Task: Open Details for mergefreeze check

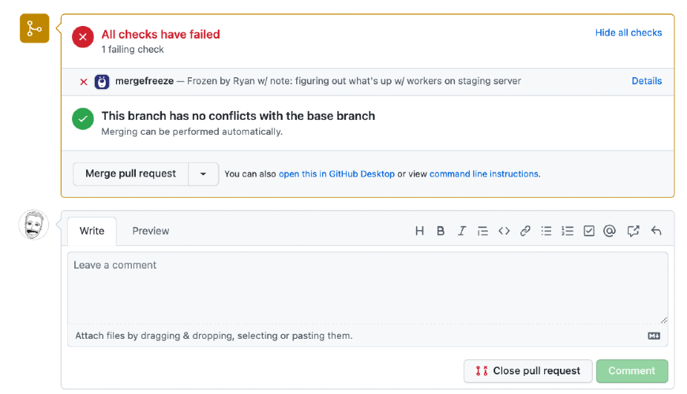Action: point(647,81)
